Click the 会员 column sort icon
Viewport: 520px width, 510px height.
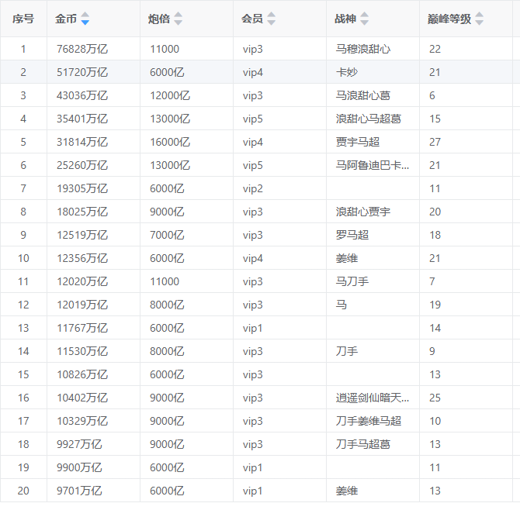[272, 19]
